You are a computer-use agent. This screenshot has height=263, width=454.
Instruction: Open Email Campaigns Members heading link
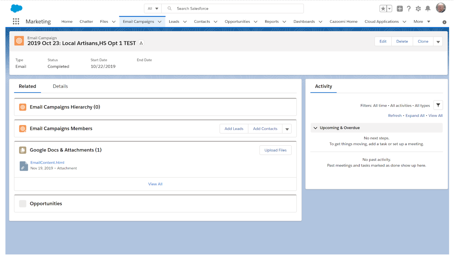click(x=61, y=128)
